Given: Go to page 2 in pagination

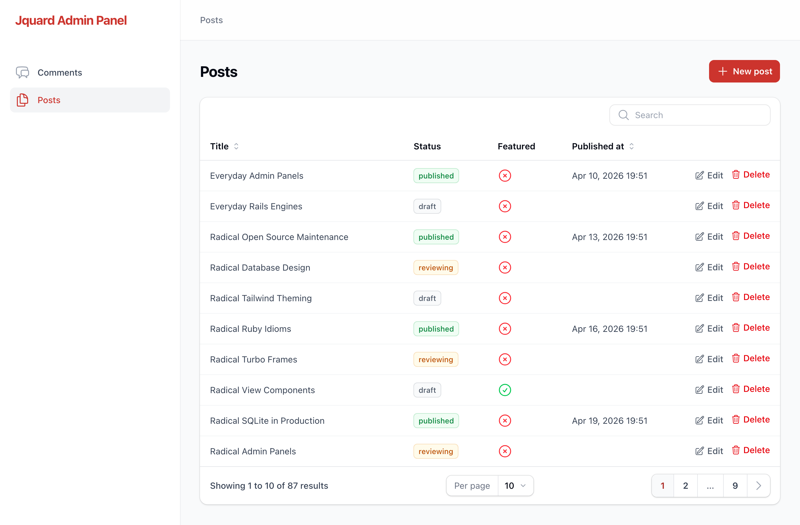Looking at the screenshot, I should (x=685, y=485).
